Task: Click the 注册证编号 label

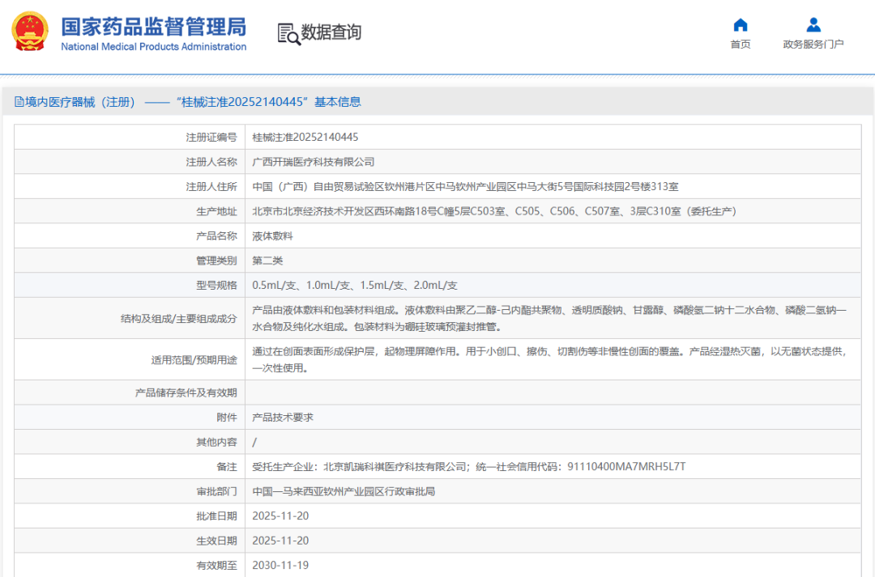Action: (x=211, y=137)
